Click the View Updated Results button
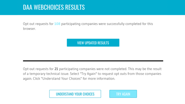Image resolution: width=185 pixels, height=104 pixels. coord(93,43)
